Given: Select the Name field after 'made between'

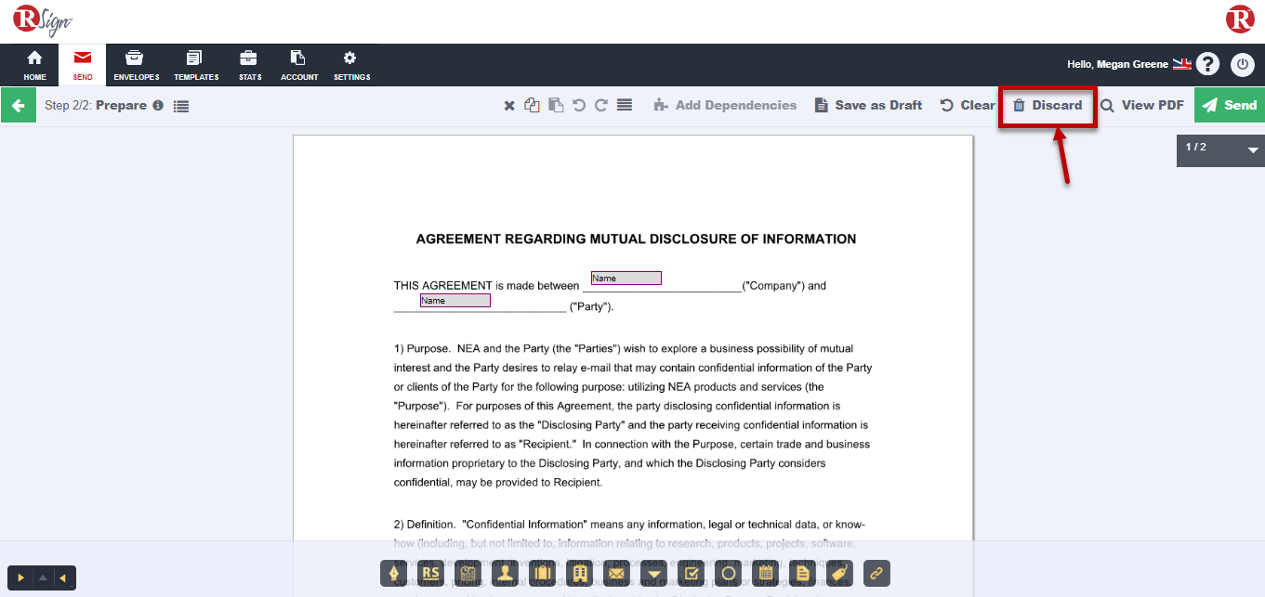Looking at the screenshot, I should click(626, 279).
